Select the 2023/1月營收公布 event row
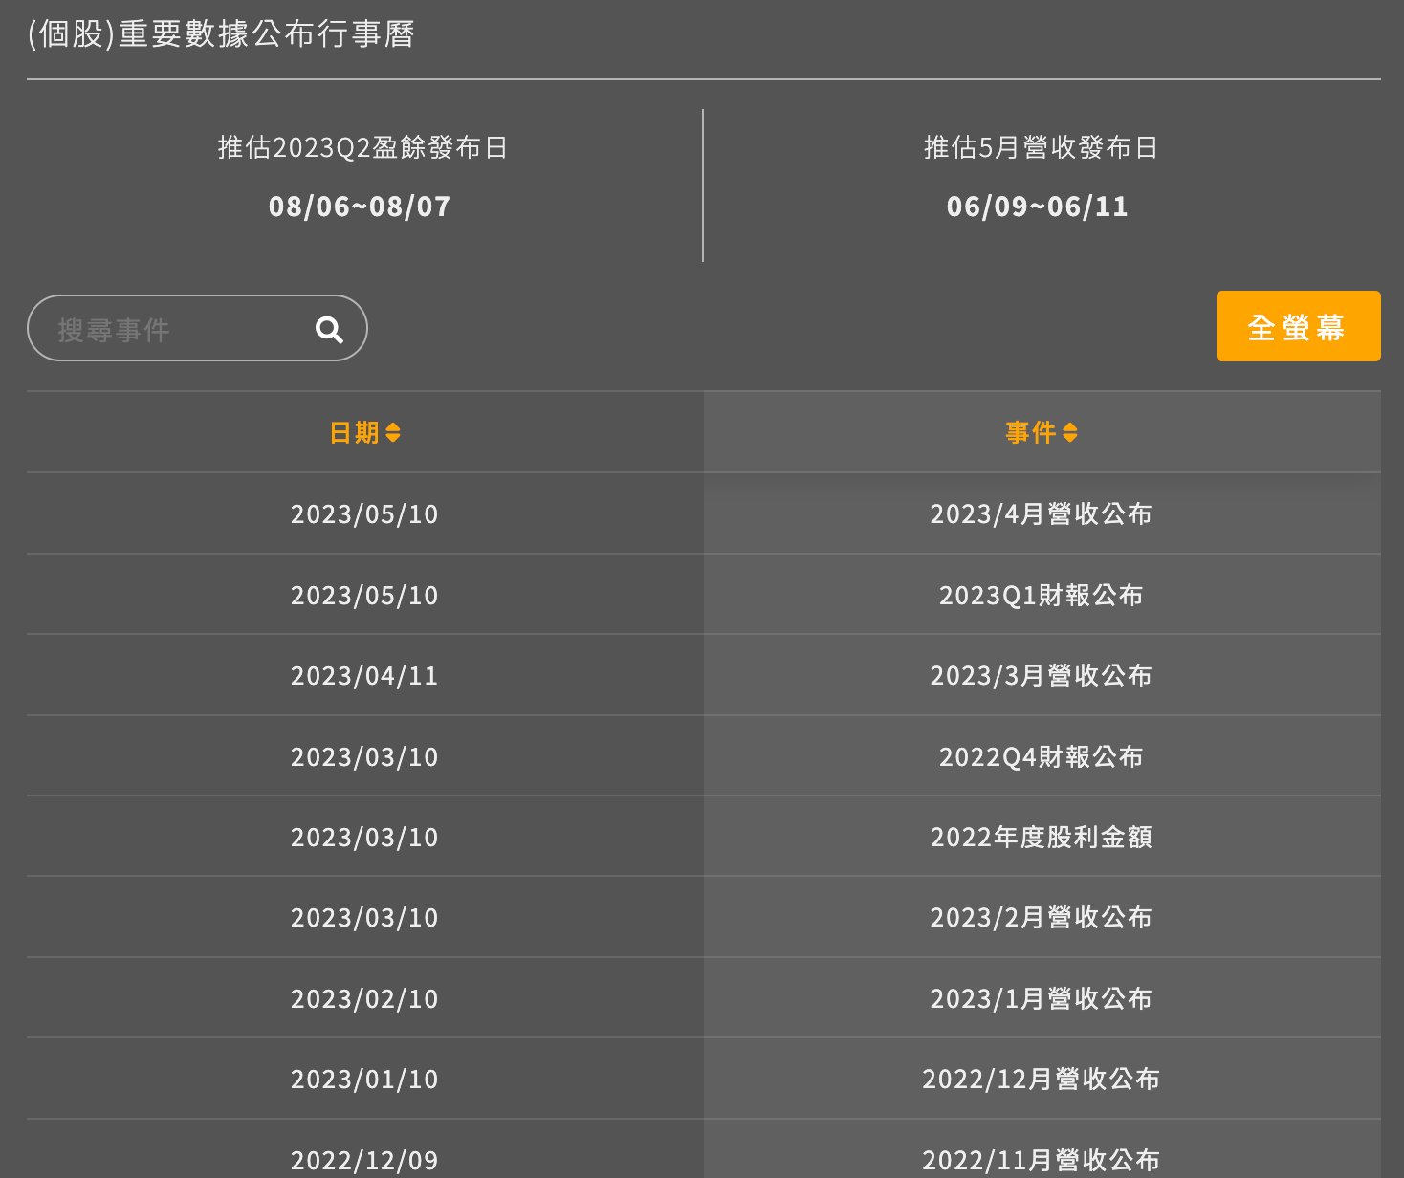 tap(1041, 999)
